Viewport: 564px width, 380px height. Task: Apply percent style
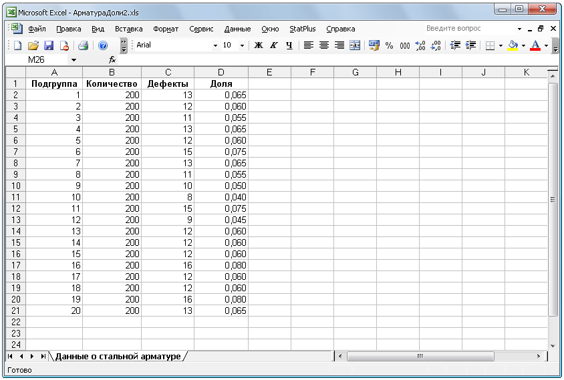point(389,45)
